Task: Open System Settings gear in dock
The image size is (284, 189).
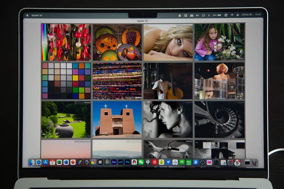Action: point(230,163)
